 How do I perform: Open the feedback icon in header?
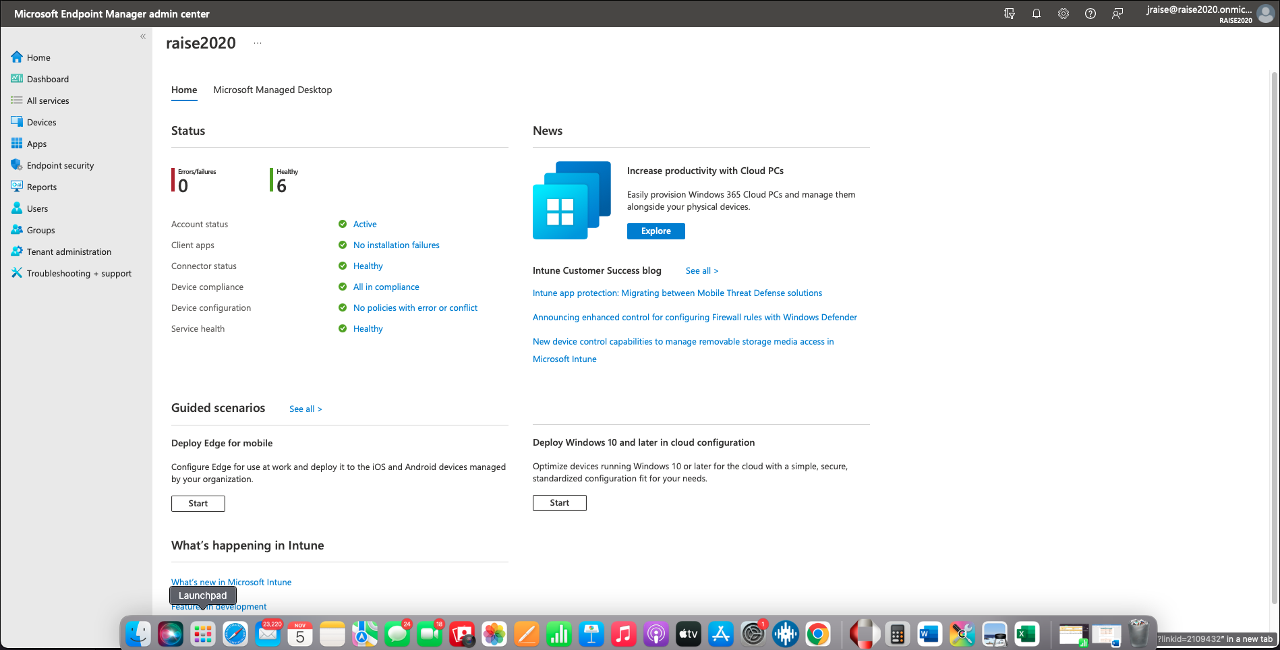click(x=1117, y=13)
